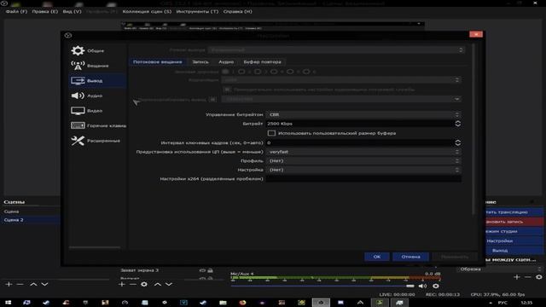Select the Output section (Вывод) in sidebar
Viewport: 546px width, 307px height.
tap(97, 81)
